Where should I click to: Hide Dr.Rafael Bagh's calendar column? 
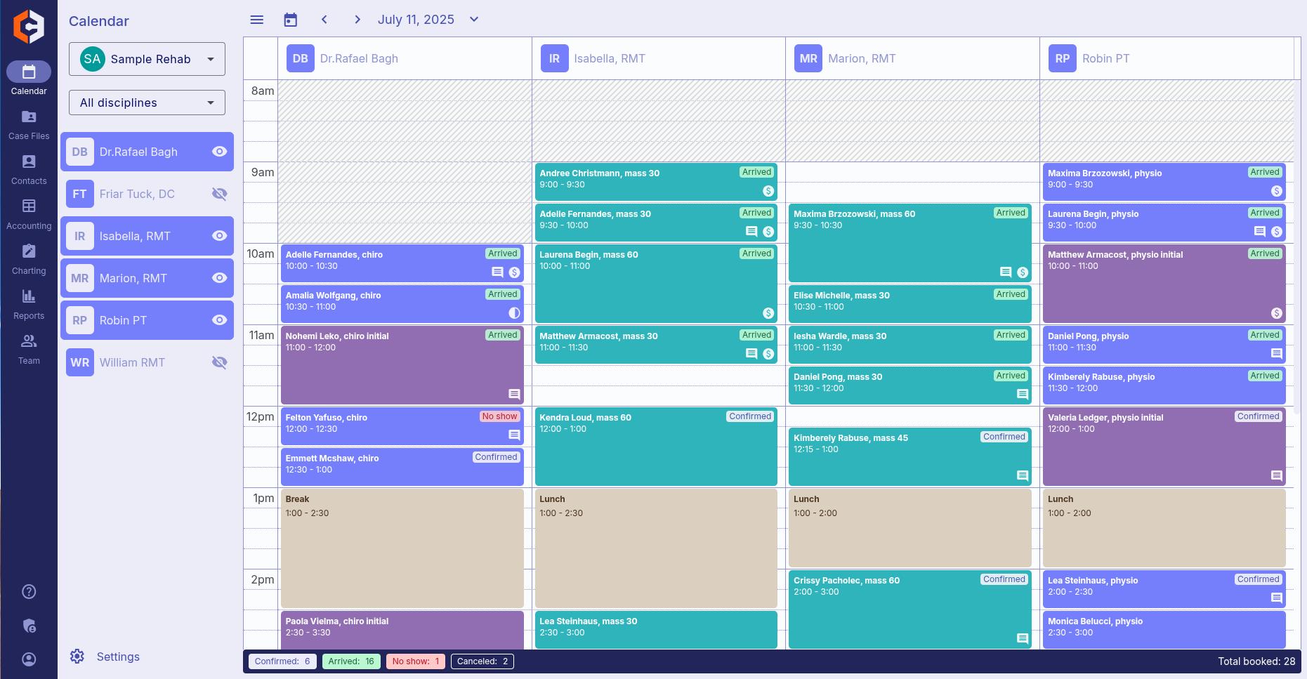click(219, 152)
